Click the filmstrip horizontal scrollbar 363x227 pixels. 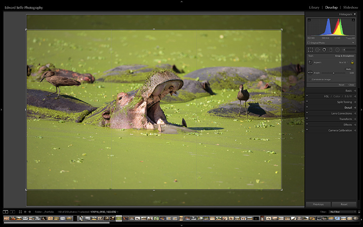point(56,223)
